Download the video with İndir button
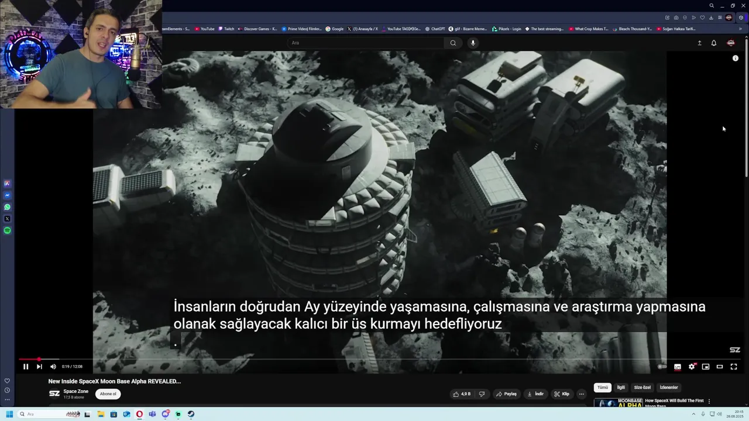 [x=535, y=394]
